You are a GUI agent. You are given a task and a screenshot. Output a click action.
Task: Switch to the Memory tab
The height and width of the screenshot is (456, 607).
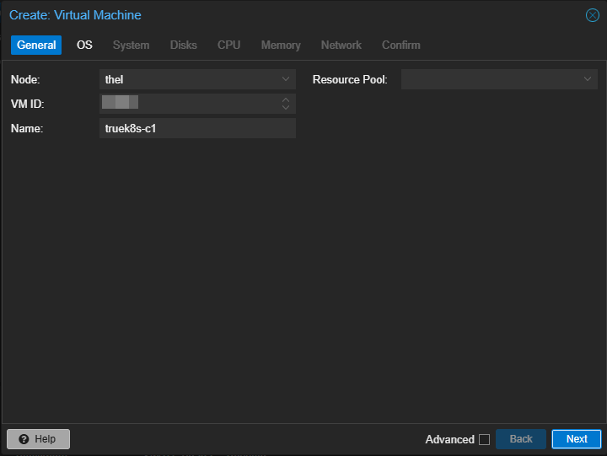click(x=281, y=46)
